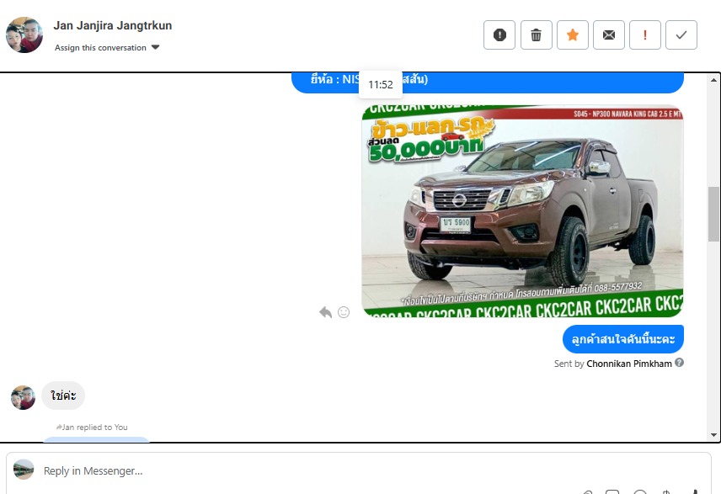Click the chat scrollbar down arrow
Viewport: 721px width, 494px height.
coord(713,435)
